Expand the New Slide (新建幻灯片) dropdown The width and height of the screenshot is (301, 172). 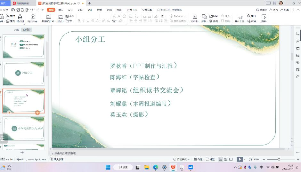point(49,21)
